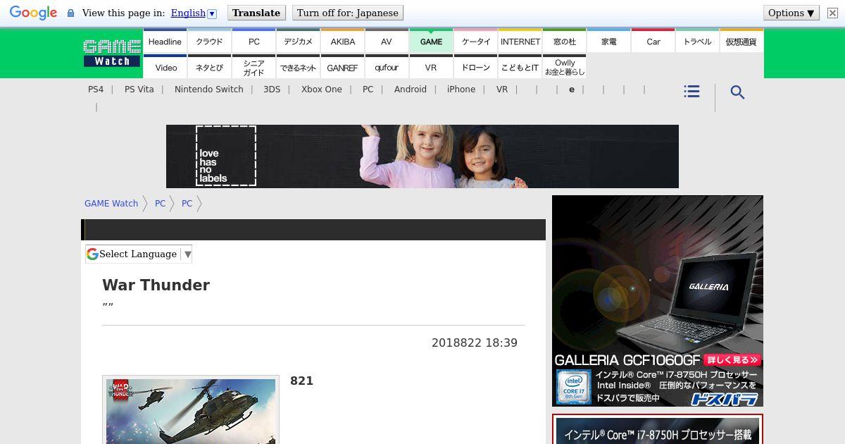Open the クラウド Watch tab
845x444 pixels.
pyautogui.click(x=209, y=42)
